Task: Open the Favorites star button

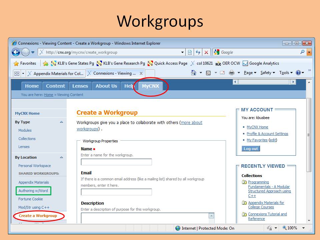Action: 25,63
